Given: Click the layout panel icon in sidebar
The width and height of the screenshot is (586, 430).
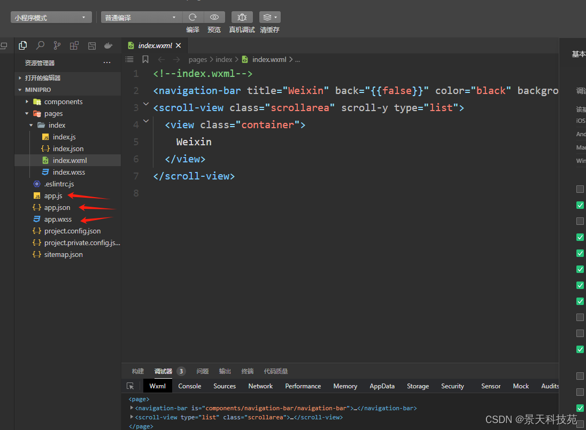Looking at the screenshot, I should (x=91, y=46).
